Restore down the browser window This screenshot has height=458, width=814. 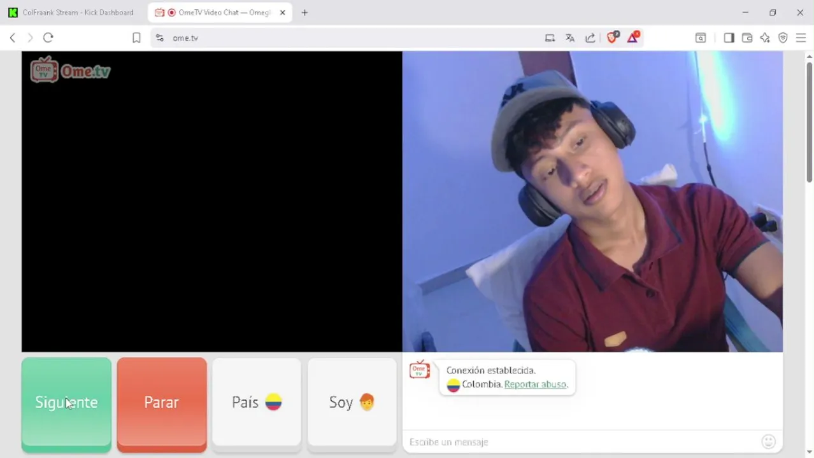(x=773, y=13)
